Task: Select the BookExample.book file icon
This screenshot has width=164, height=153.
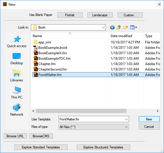Action: click(x=36, y=48)
